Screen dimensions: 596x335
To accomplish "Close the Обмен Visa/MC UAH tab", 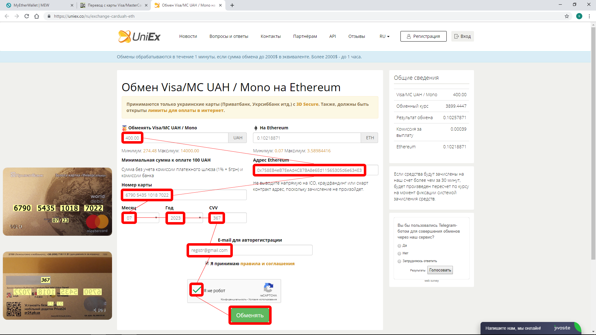I will click(x=220, y=5).
